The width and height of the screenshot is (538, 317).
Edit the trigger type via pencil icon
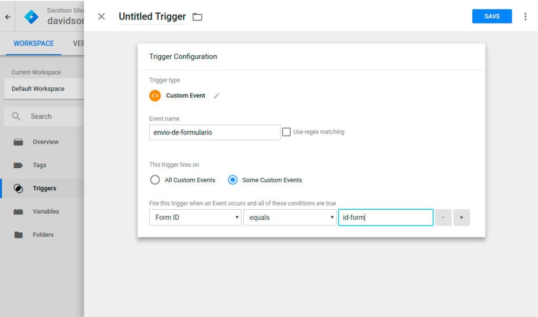point(216,96)
